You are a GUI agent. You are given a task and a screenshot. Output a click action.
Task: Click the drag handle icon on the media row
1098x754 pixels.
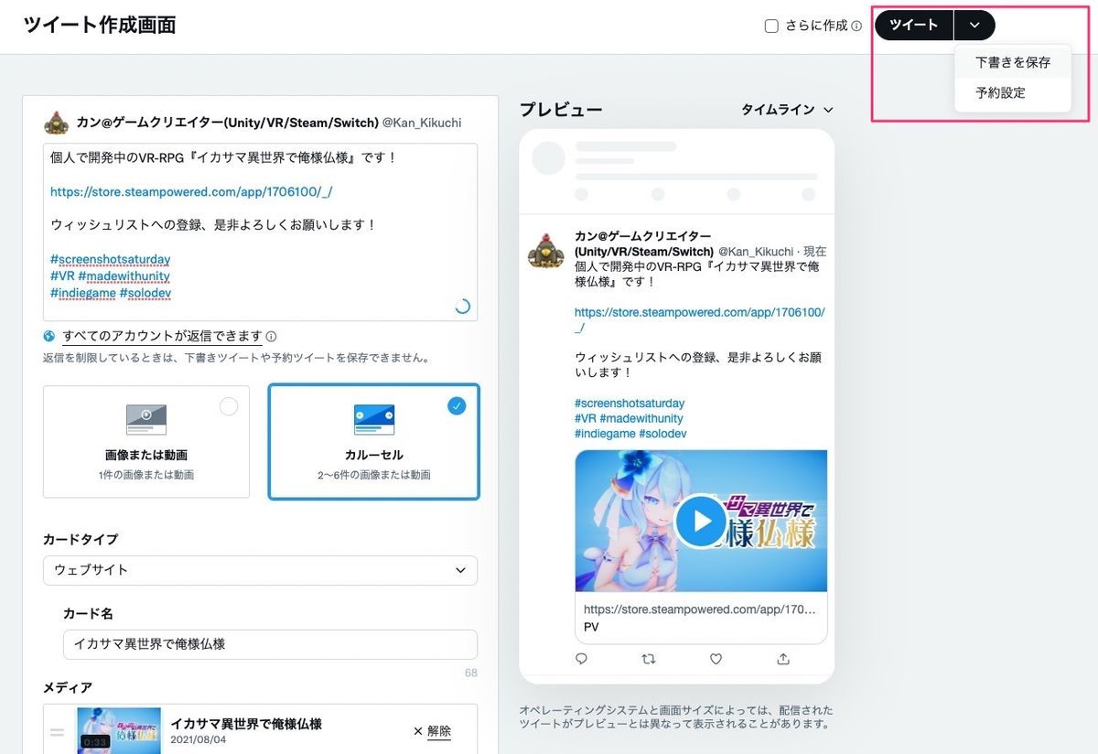pos(57,732)
